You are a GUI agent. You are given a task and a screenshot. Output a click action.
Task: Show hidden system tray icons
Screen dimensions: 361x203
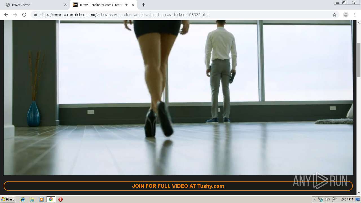314,199
